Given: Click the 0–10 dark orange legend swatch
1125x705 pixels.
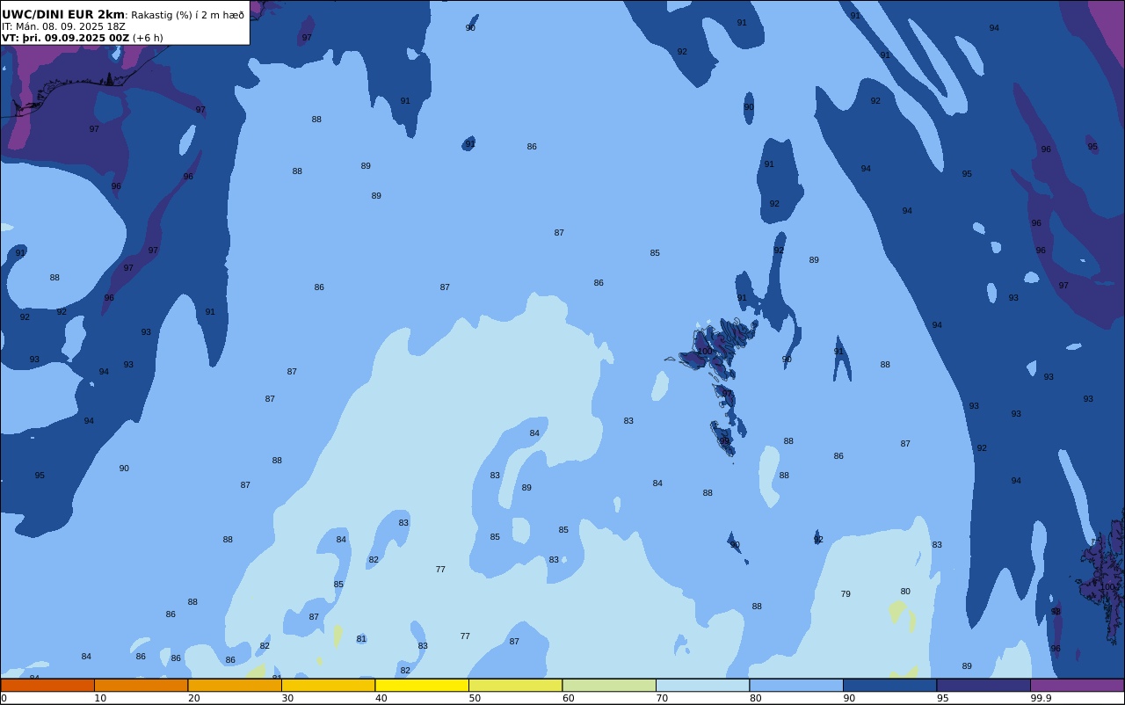Looking at the screenshot, I should click(47, 685).
